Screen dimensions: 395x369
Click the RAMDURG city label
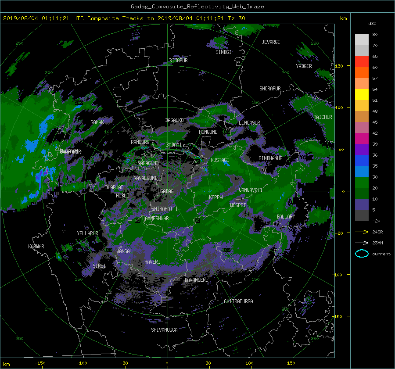[x=140, y=142]
